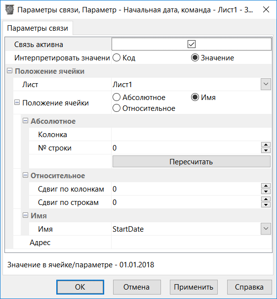Click the Применить button

pos(194,287)
